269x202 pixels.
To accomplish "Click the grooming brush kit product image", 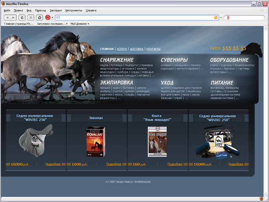I will (217, 142).
